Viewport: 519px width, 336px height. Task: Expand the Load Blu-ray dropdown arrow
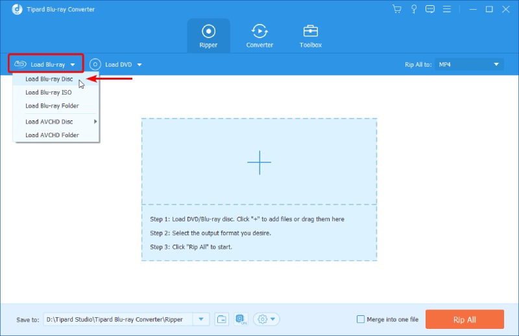[73, 65]
